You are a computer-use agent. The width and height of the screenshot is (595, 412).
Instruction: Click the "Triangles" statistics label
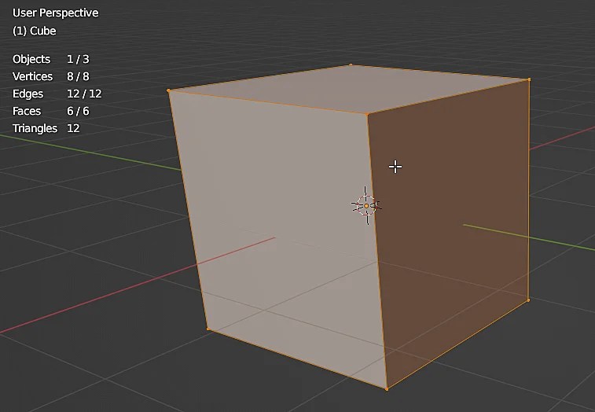[x=35, y=128]
